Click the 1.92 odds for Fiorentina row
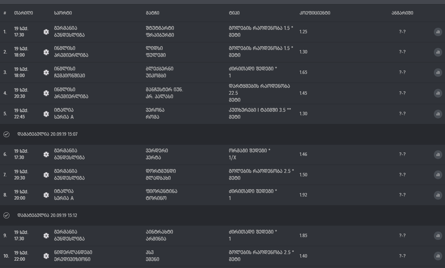This screenshot has height=268, width=445. tap(303, 195)
